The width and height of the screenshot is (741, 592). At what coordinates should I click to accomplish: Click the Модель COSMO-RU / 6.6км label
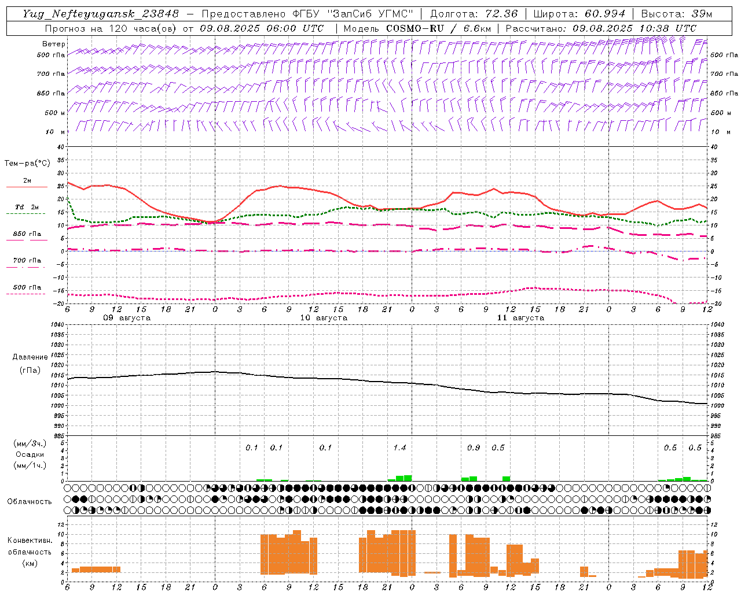click(x=417, y=28)
